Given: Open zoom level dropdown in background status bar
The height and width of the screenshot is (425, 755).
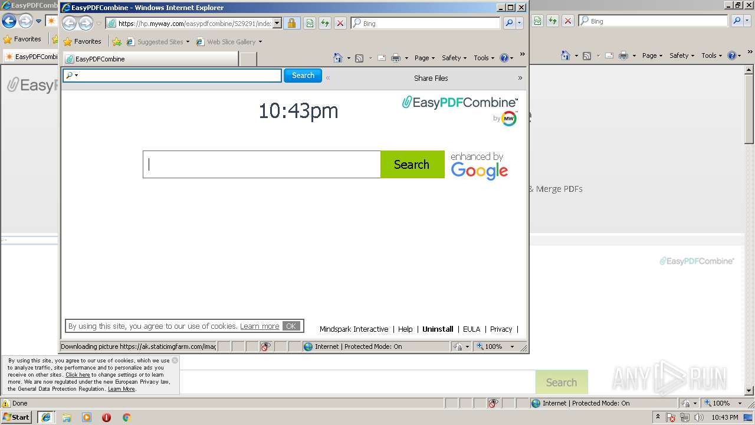Looking at the screenshot, I should [x=740, y=403].
